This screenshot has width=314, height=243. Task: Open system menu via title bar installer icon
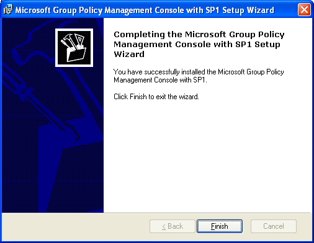8,10
